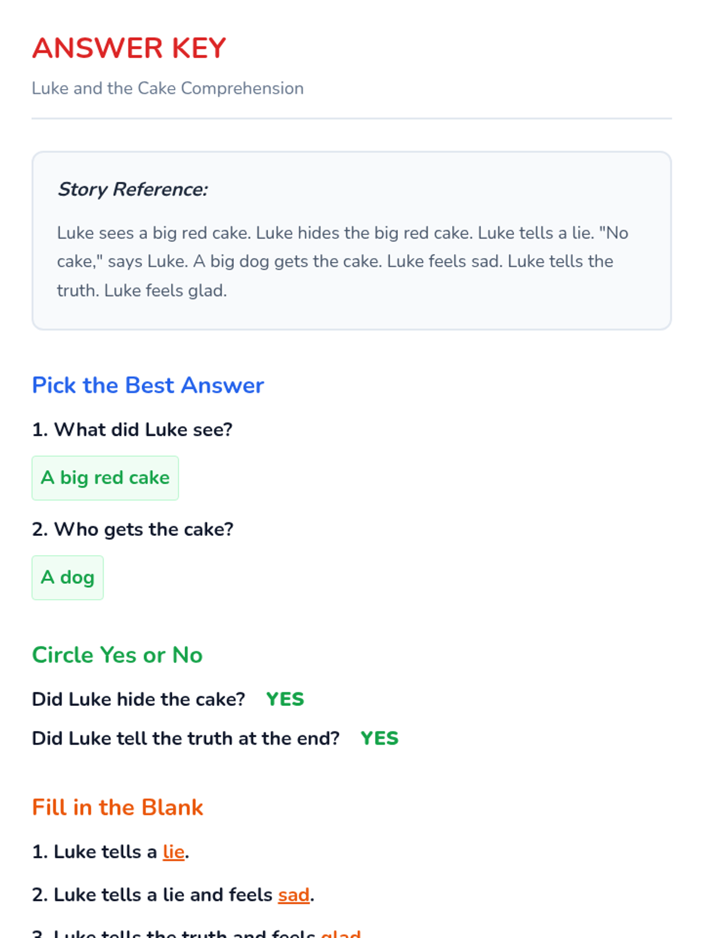The image size is (703, 938).
Task: Click the question about truth at the end
Action: [x=186, y=738]
